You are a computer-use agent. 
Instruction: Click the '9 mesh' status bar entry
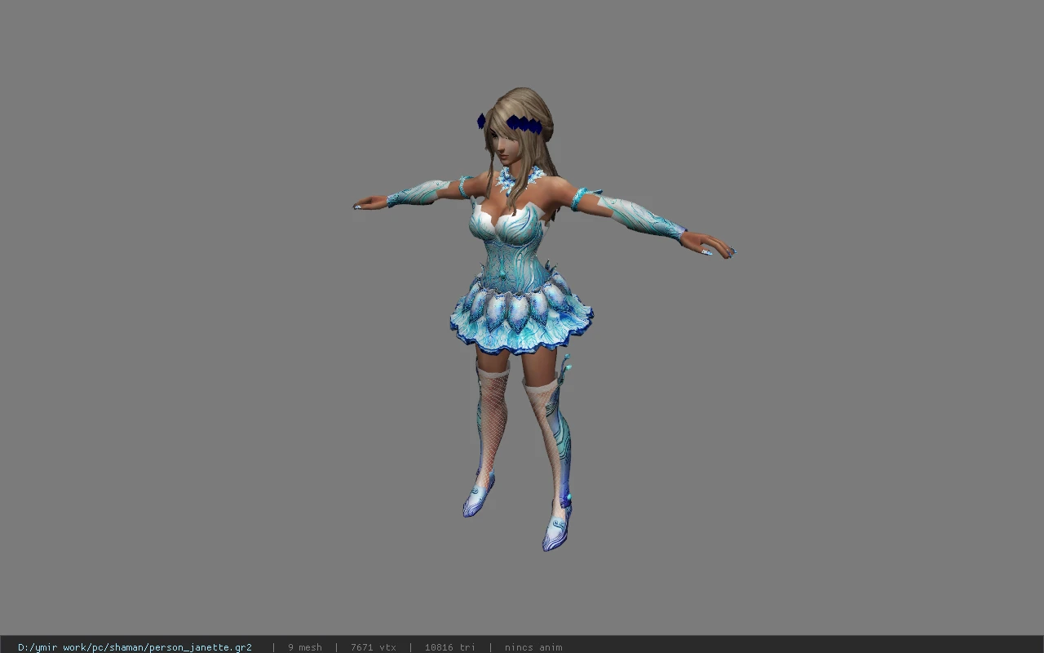(304, 647)
